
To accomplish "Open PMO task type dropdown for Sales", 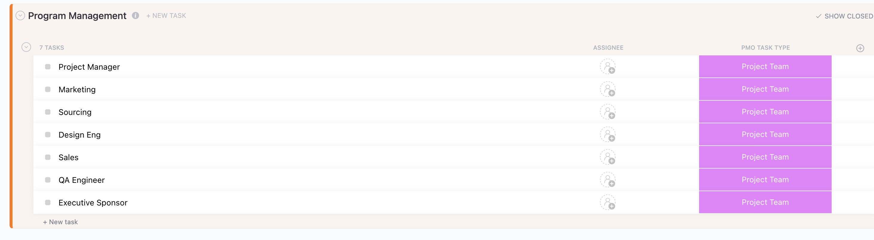I will pos(765,157).
